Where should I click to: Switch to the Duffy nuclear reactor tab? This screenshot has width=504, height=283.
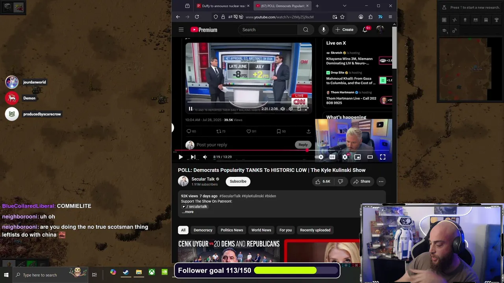pyautogui.click(x=222, y=6)
